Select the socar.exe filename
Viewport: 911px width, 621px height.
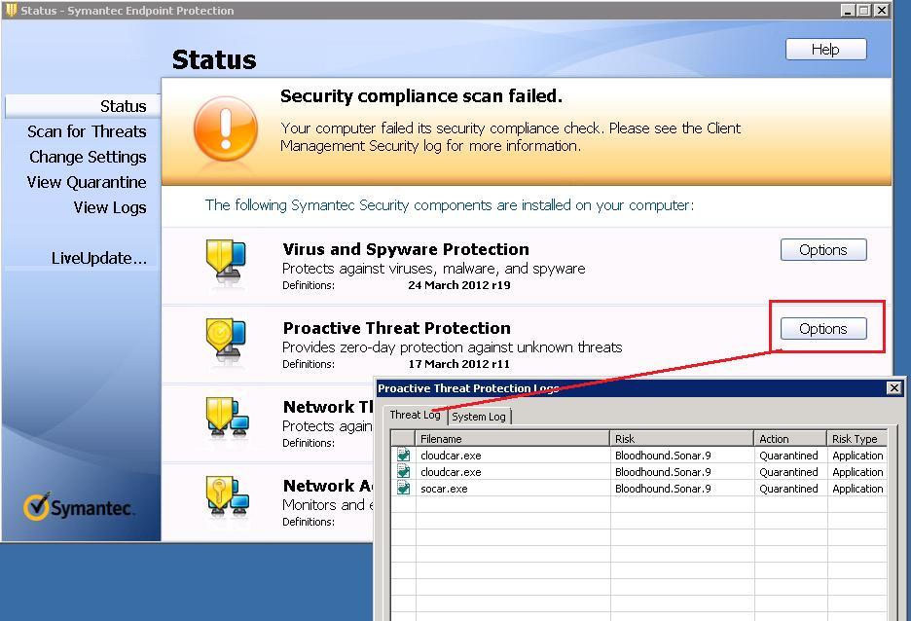444,489
